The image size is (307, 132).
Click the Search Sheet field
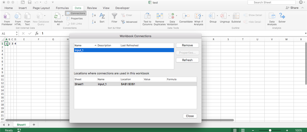pos(271,2)
